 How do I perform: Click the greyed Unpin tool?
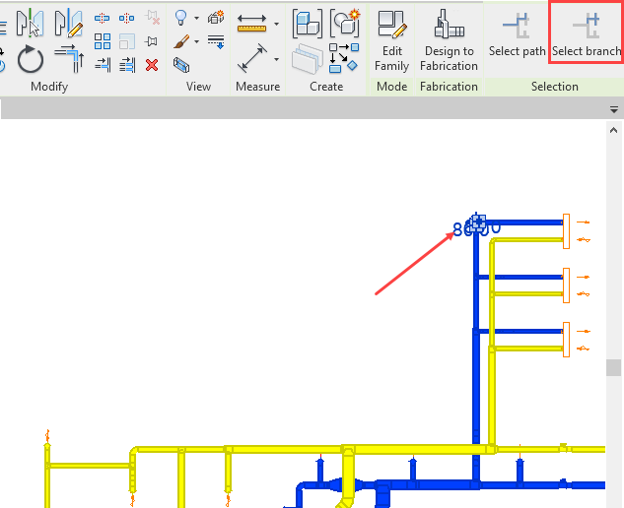click(x=152, y=18)
